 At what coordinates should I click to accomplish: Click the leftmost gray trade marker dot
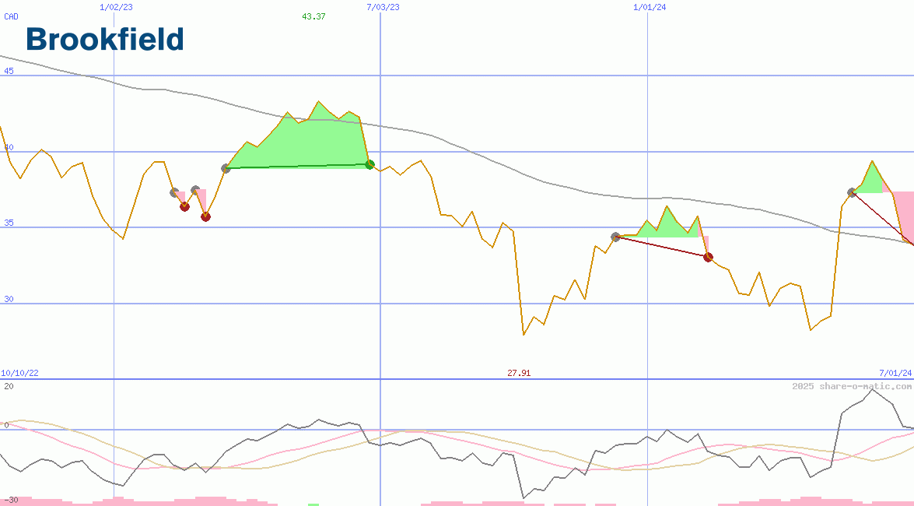(x=174, y=192)
